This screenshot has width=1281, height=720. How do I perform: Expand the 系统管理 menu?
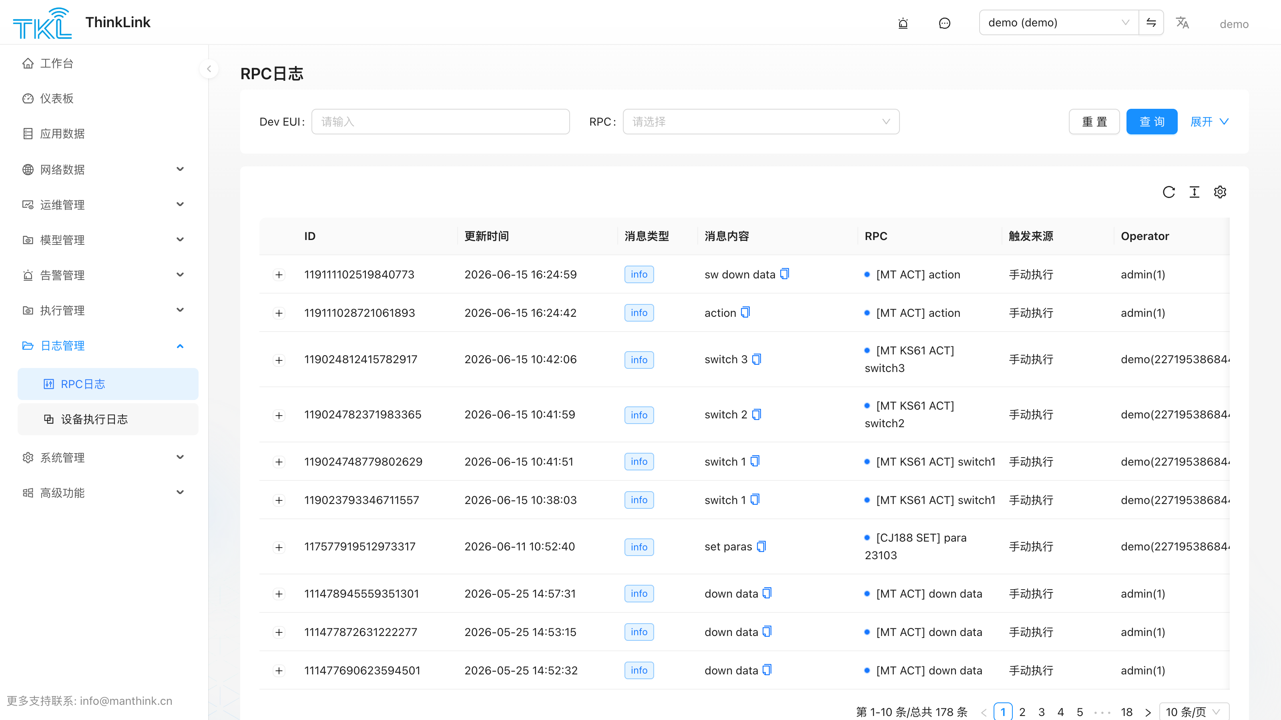(103, 458)
